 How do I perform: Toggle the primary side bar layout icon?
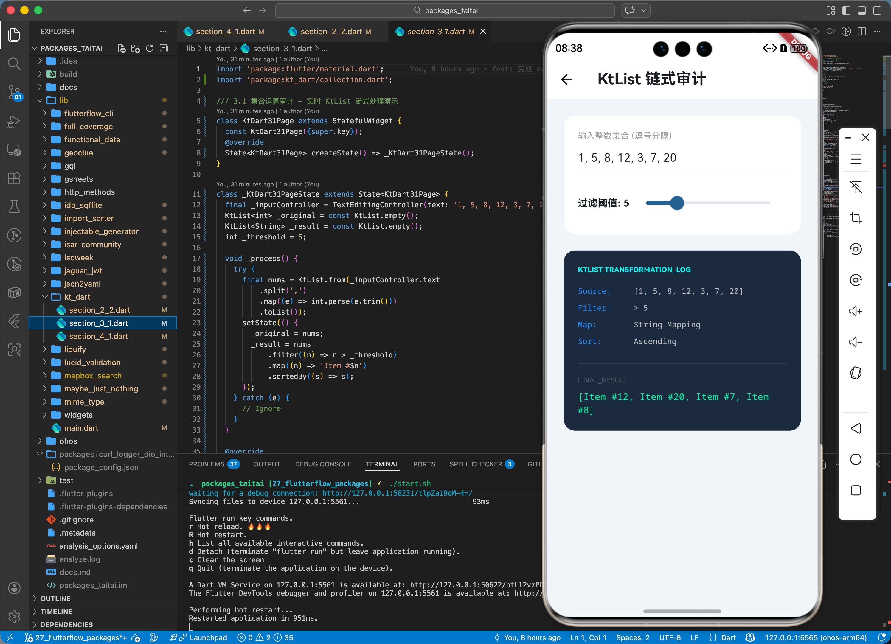click(x=846, y=11)
